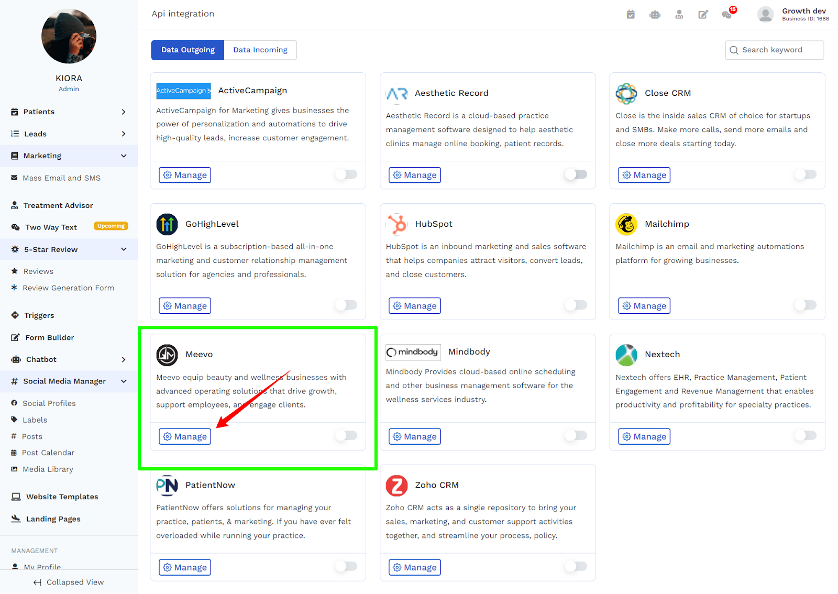The height and width of the screenshot is (594, 838).
Task: Click the GoHighLevel logo icon
Action: pos(167,224)
